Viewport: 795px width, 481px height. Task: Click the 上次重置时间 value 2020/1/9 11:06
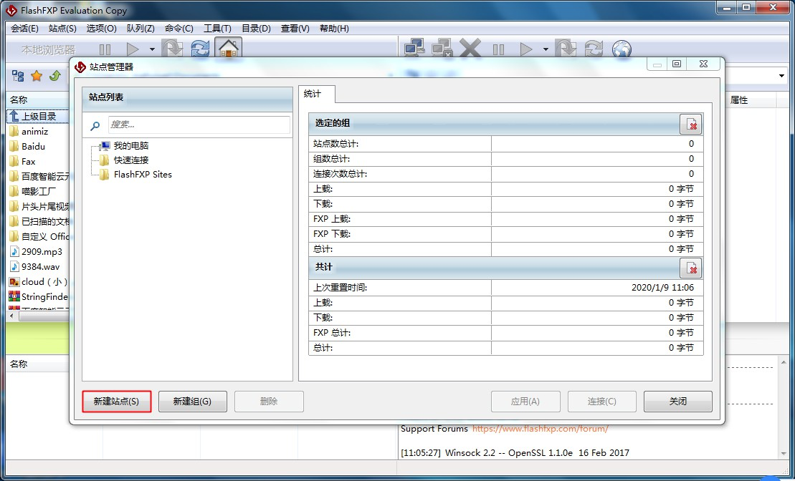[662, 288]
